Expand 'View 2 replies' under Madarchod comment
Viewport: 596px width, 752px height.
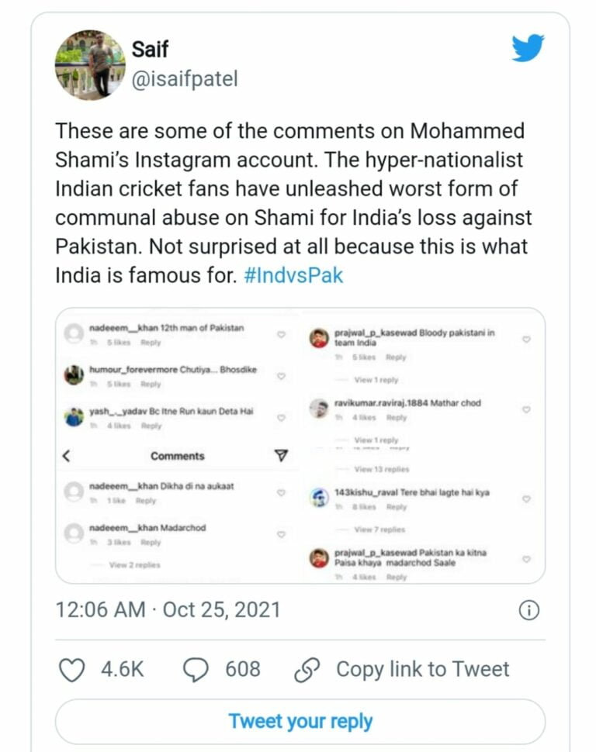[134, 565]
